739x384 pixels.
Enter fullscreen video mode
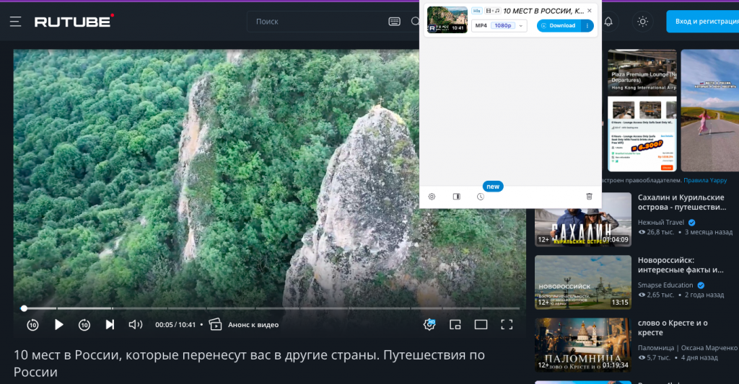coord(507,325)
